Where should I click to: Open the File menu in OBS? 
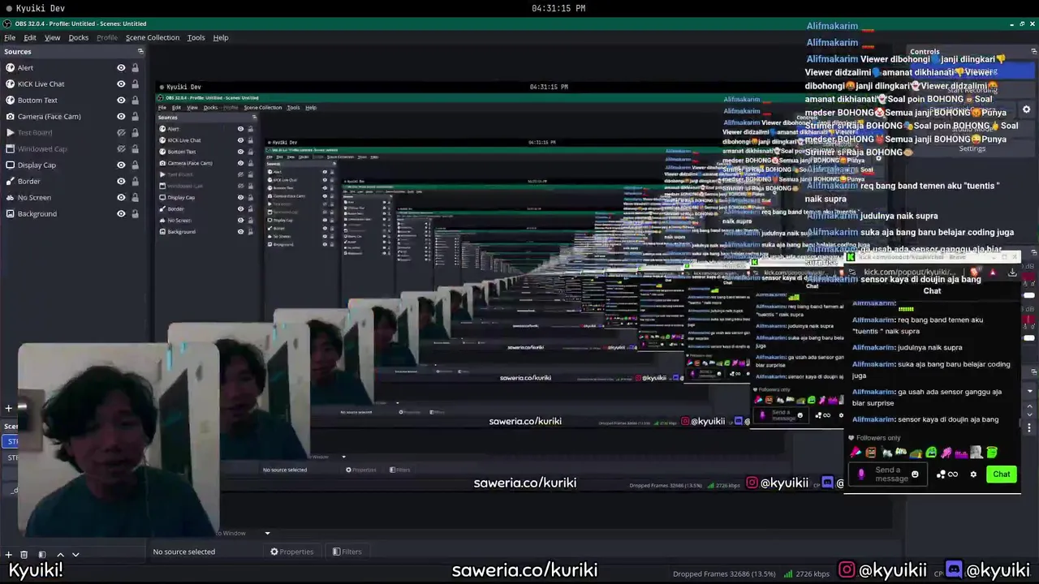coord(10,37)
